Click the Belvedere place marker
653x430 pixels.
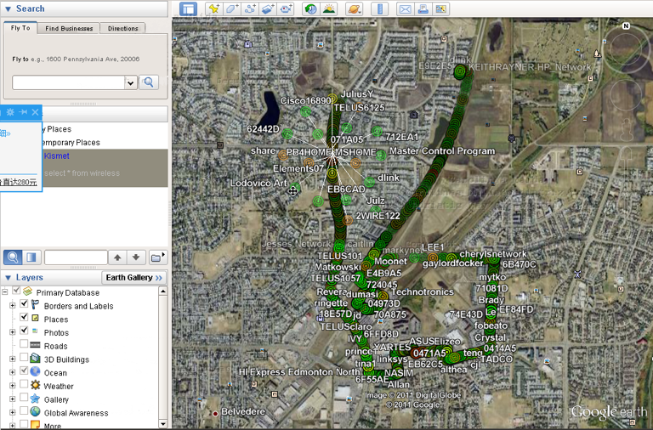(x=215, y=413)
